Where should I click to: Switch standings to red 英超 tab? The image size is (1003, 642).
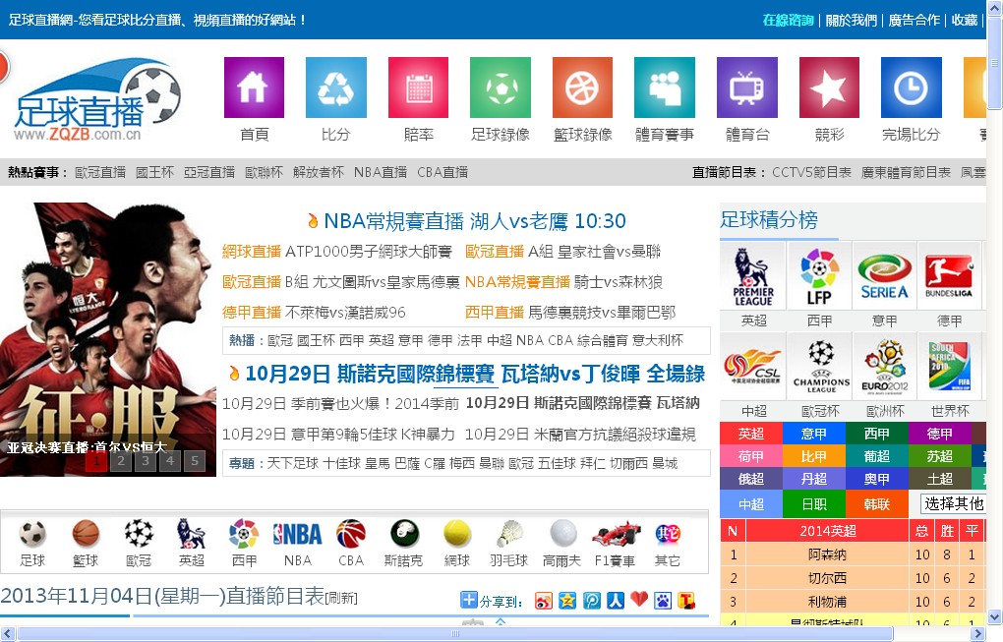pyautogui.click(x=751, y=434)
